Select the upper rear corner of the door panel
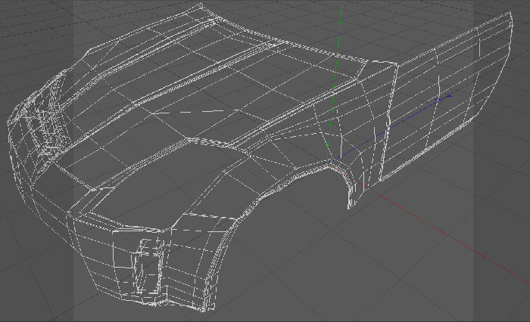The image size is (530, 322). tap(511, 14)
